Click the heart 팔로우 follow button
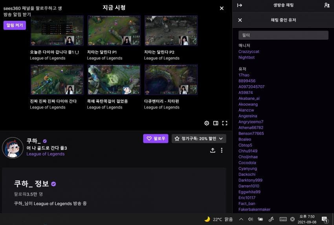Screen dimensions: 334x225 click(x=156, y=139)
